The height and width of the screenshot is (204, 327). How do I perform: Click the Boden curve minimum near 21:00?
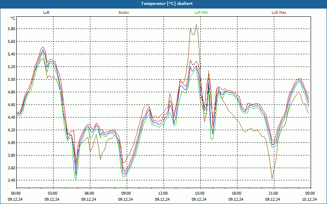point(272,179)
